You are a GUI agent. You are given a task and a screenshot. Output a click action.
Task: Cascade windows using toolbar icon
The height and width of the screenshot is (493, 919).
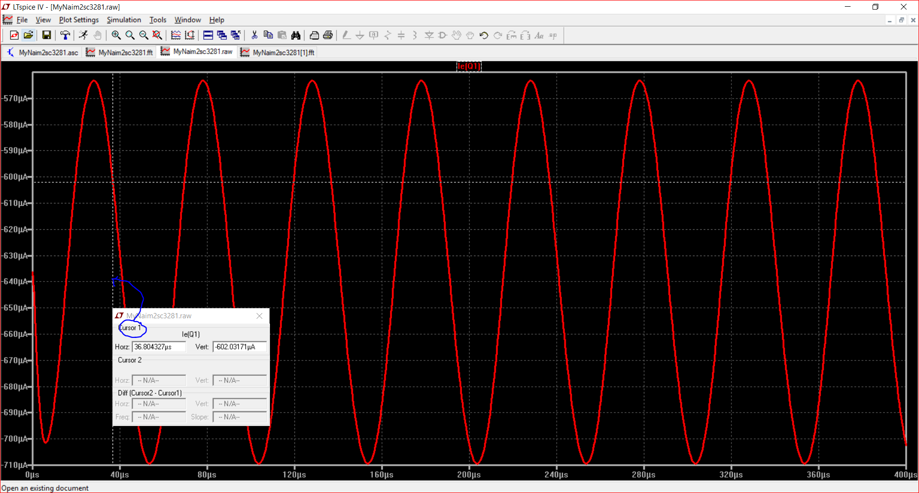222,35
